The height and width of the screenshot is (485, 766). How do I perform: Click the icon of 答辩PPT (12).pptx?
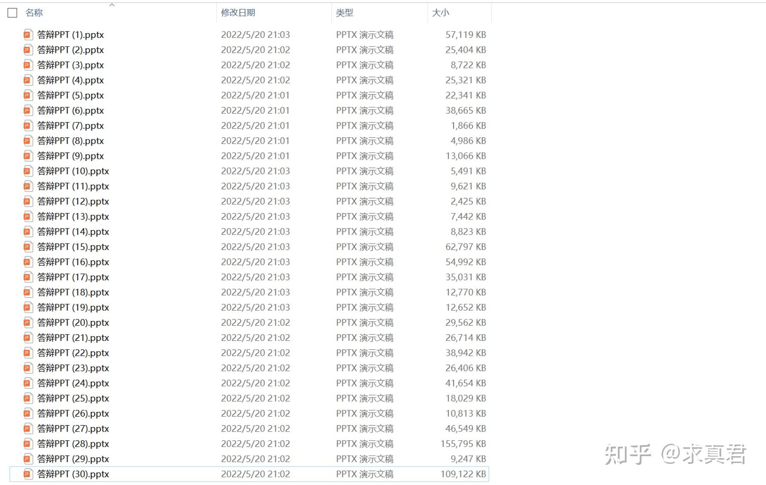(x=28, y=201)
